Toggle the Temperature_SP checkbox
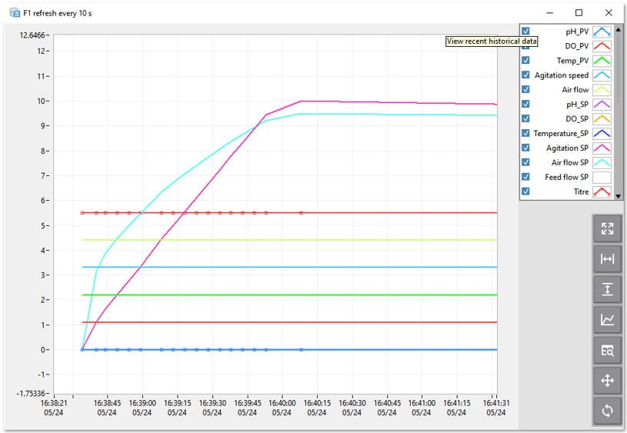Image resolution: width=627 pixels, height=433 pixels. click(525, 133)
